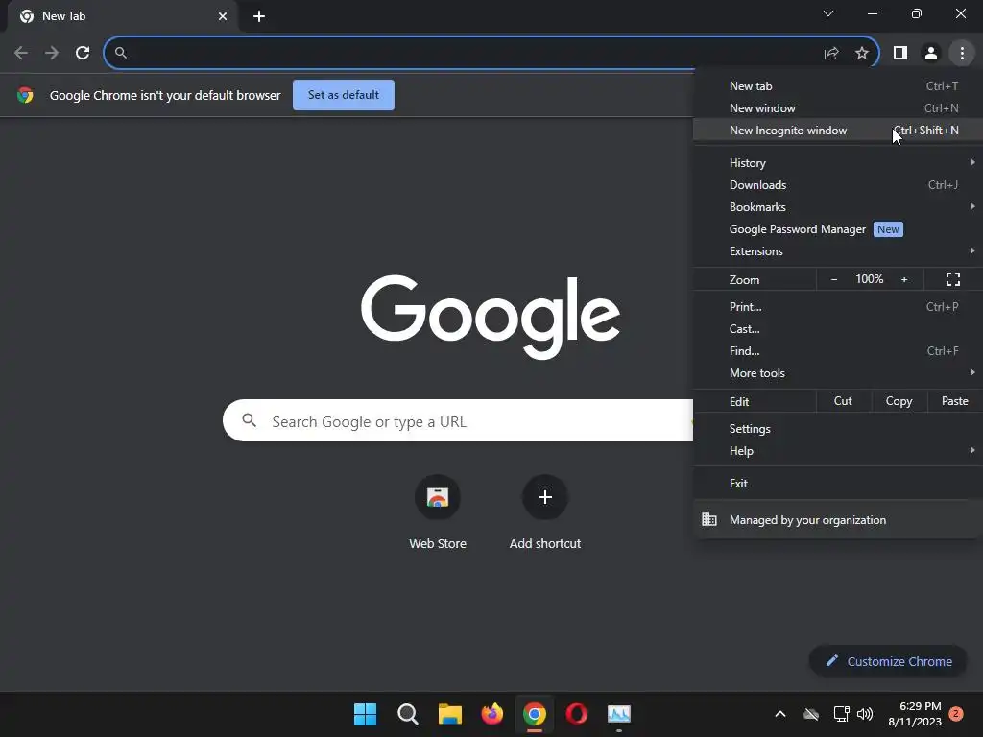Screen dimensions: 983x737
Task: Choose Cast... from the menu
Action: click(x=837, y=329)
